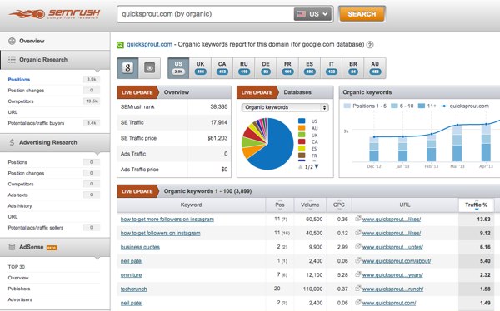Expand the Advertising Research section

click(55, 142)
